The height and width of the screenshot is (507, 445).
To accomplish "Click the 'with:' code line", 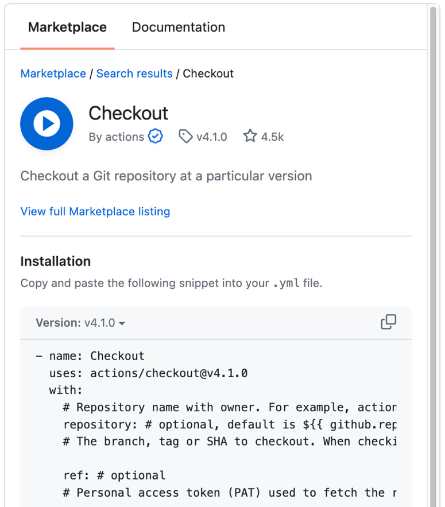I will 65,390.
